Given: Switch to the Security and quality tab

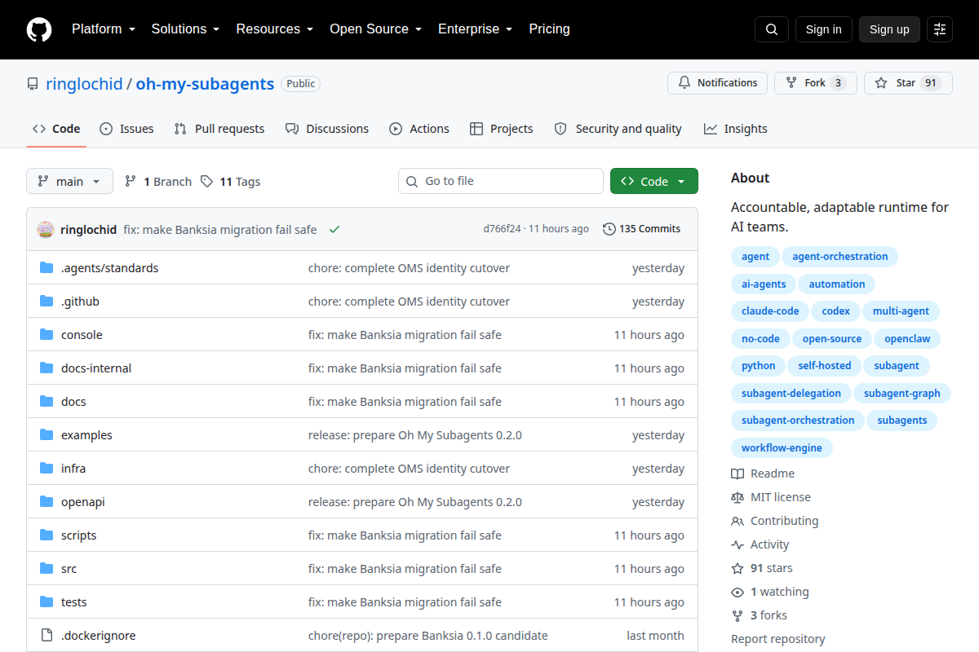Looking at the screenshot, I should (618, 129).
